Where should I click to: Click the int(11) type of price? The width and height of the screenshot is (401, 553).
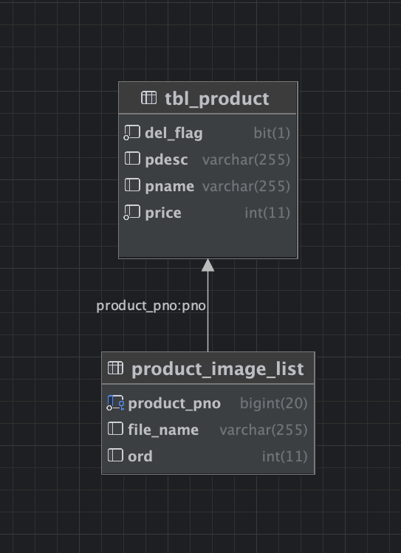[267, 213]
